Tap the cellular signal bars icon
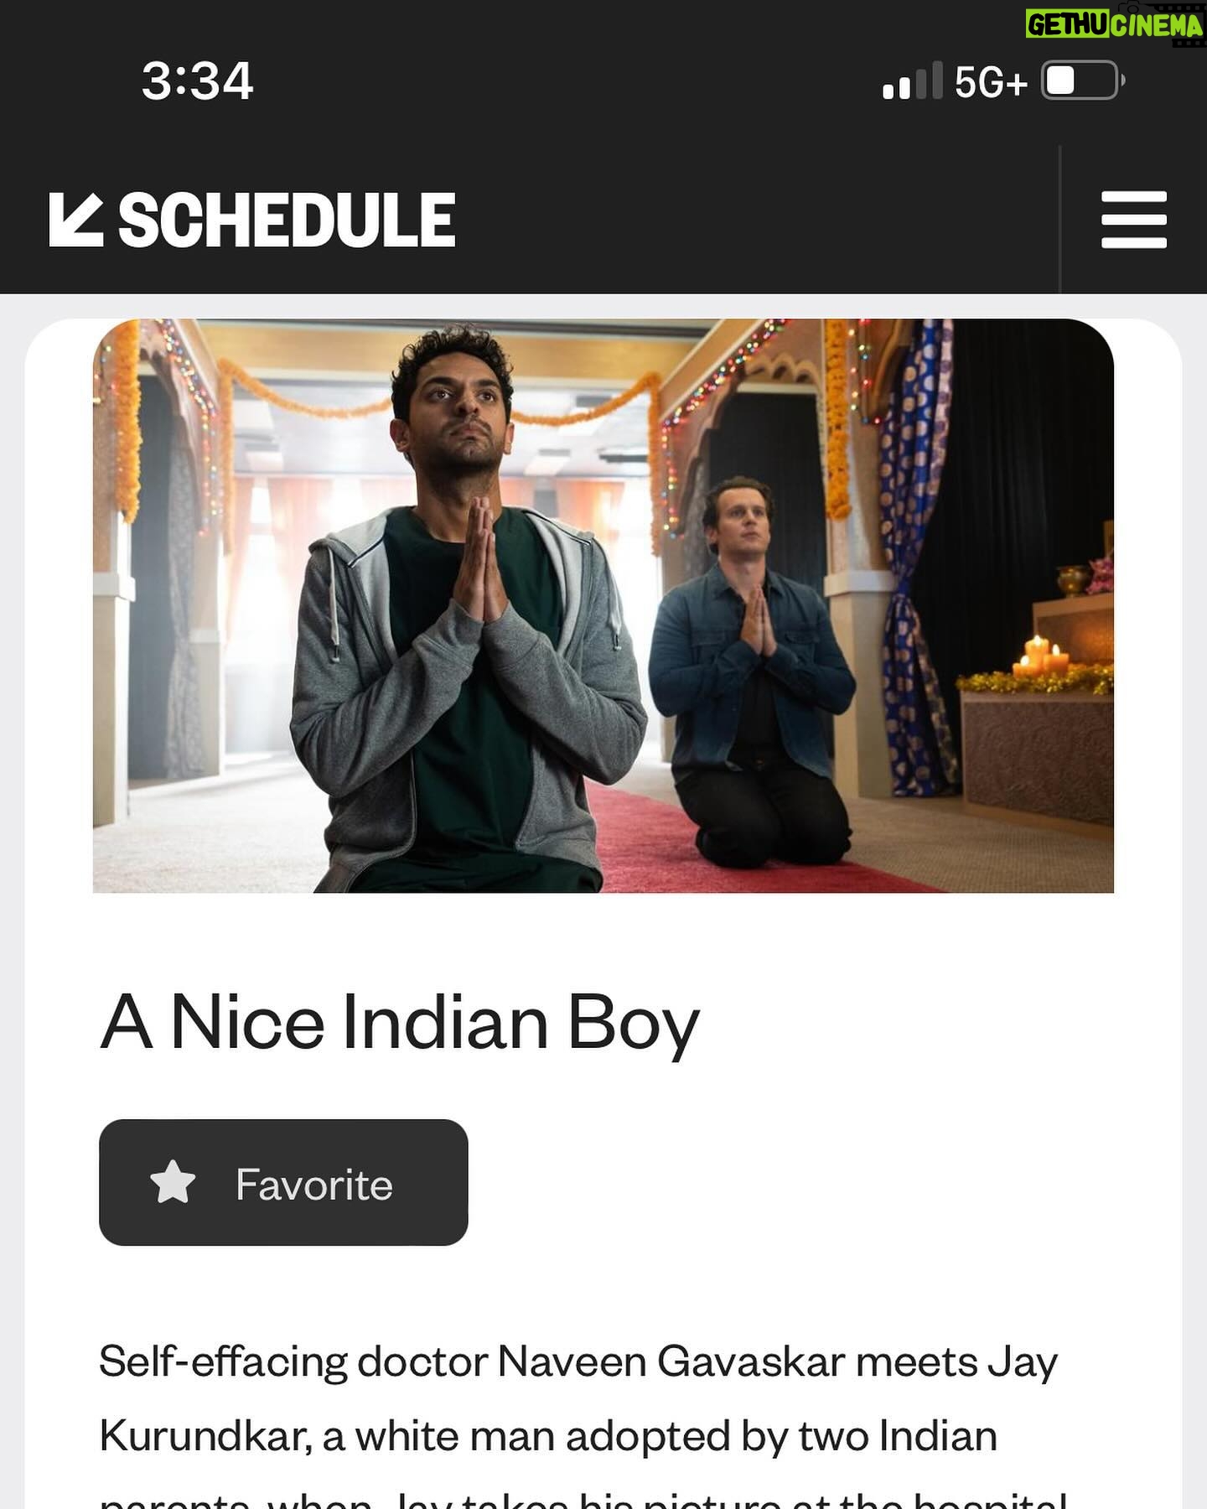 pos(912,81)
